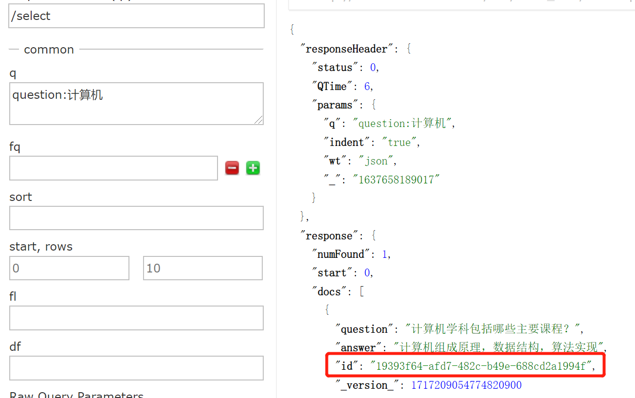The height and width of the screenshot is (398, 635).
Task: Click the green plus icon beside fq
Action: [x=253, y=168]
